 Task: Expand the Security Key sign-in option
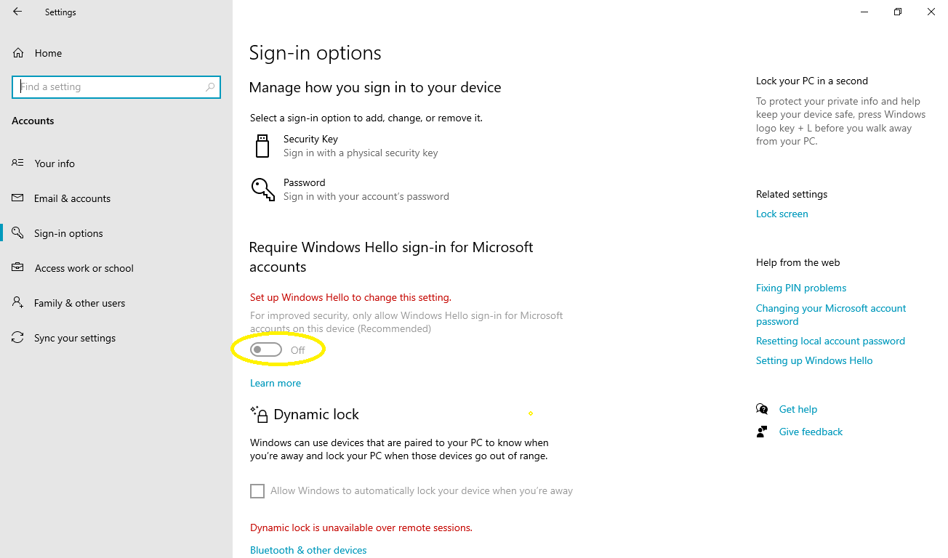[361, 145]
